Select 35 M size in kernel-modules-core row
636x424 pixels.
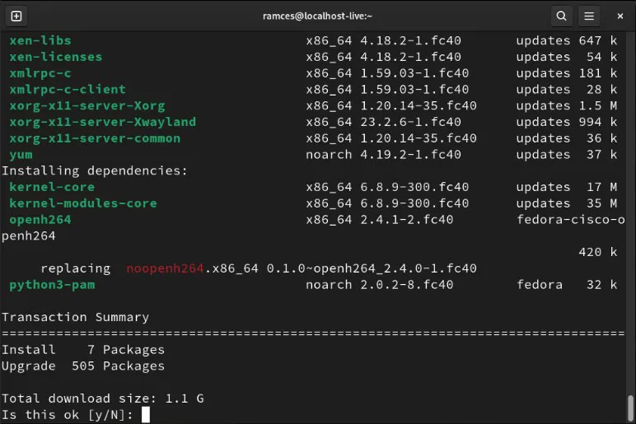pyautogui.click(x=602, y=203)
